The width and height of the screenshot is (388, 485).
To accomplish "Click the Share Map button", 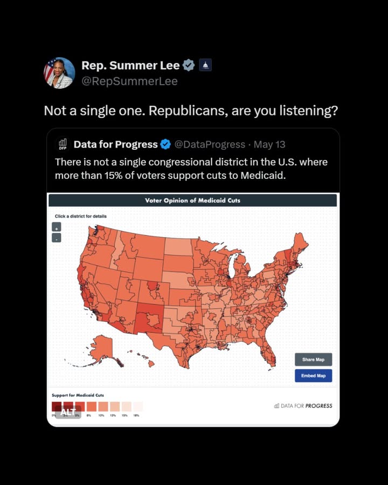I will click(x=314, y=359).
